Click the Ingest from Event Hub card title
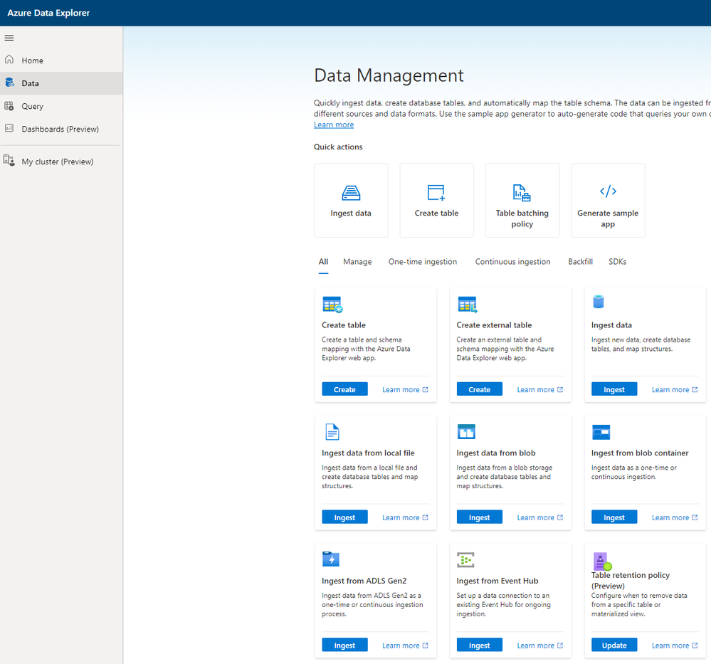 tap(497, 581)
